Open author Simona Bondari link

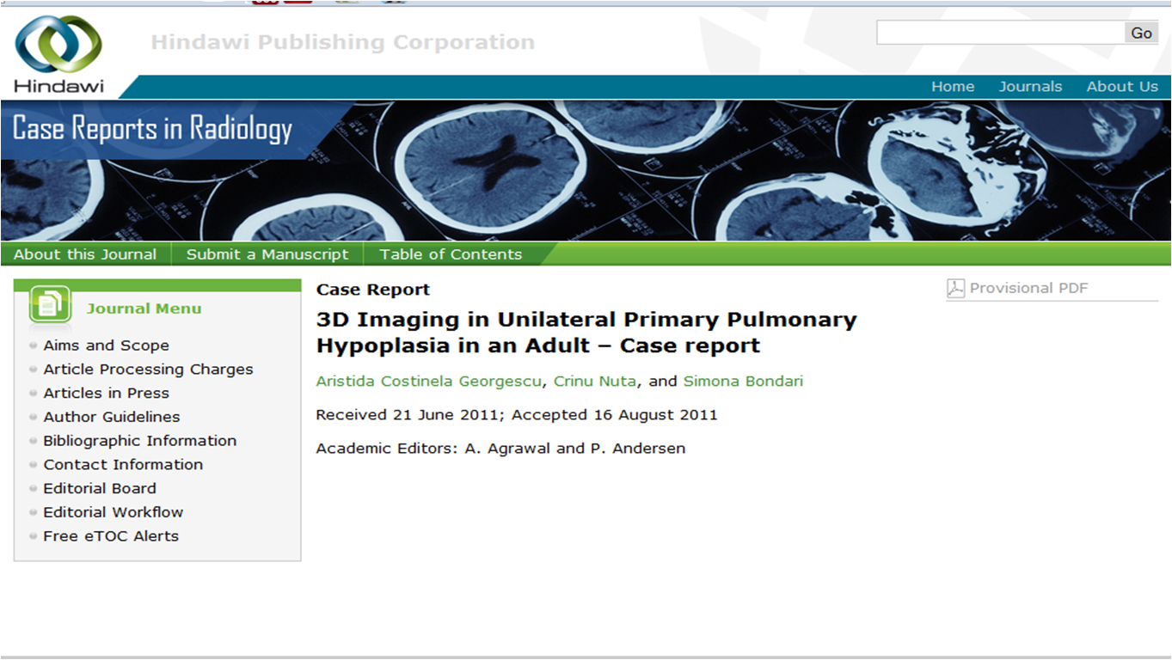pyautogui.click(x=743, y=382)
